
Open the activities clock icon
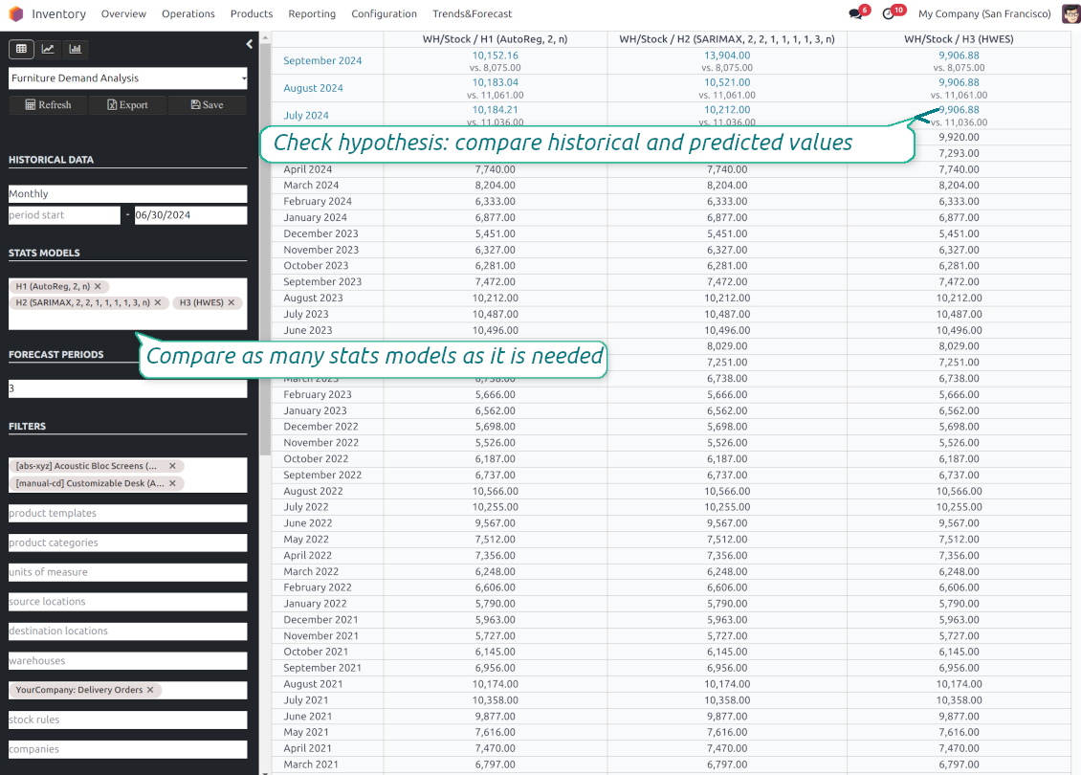coord(889,13)
